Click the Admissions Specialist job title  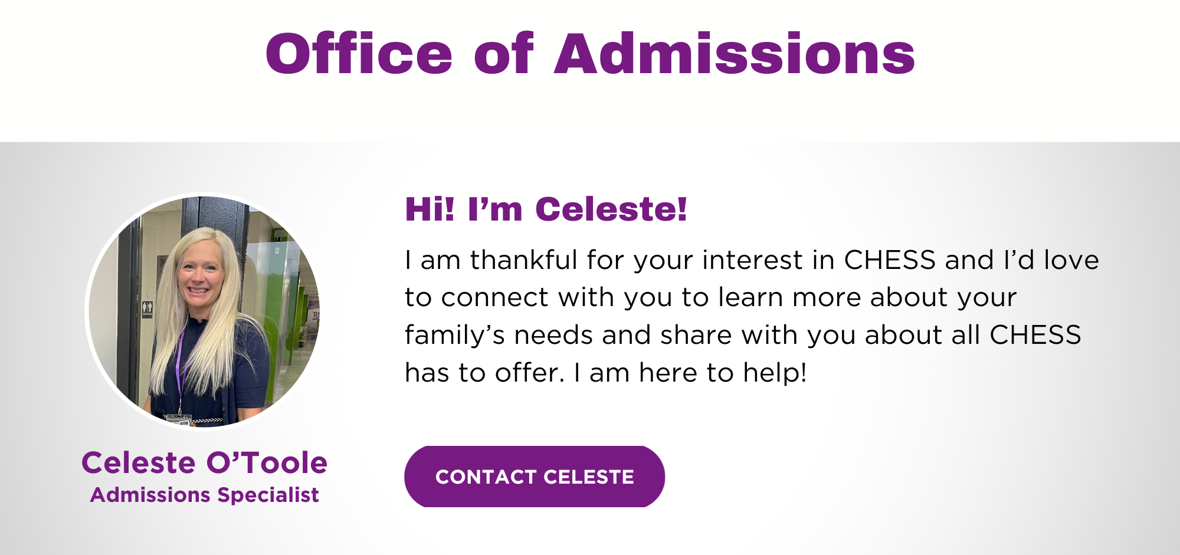tap(204, 495)
